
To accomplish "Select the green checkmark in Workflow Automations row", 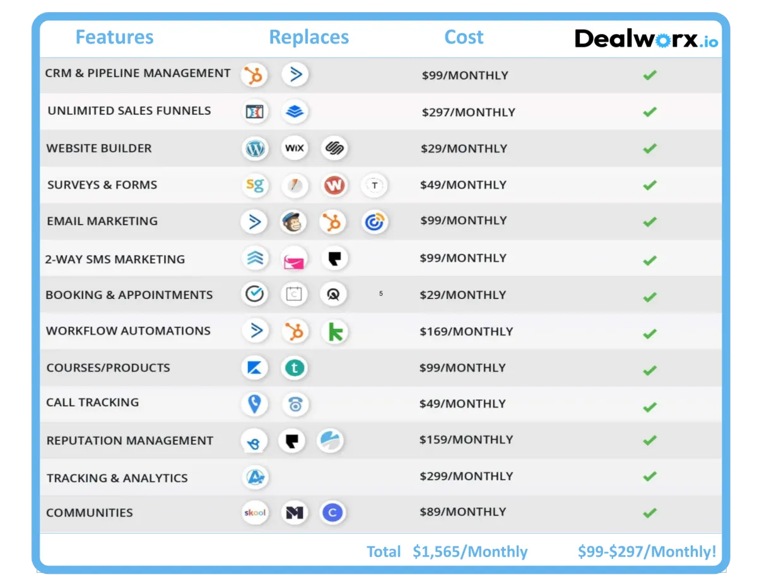I will click(x=650, y=333).
